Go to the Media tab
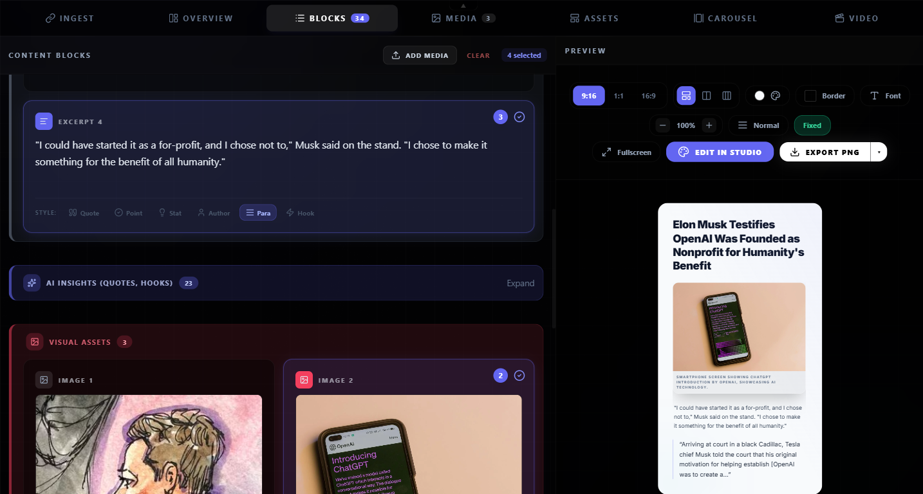The height and width of the screenshot is (494, 923). pos(463,18)
